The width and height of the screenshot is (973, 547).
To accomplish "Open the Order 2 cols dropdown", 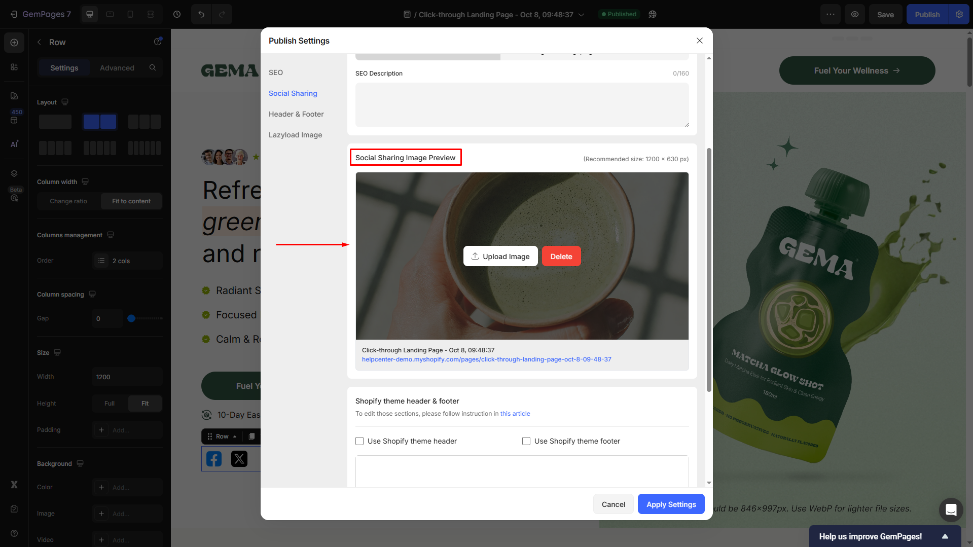I will pyautogui.click(x=128, y=261).
